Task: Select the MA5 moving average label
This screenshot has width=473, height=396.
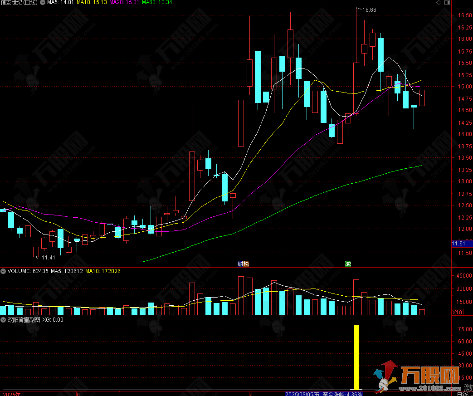Action: pyautogui.click(x=61, y=3)
